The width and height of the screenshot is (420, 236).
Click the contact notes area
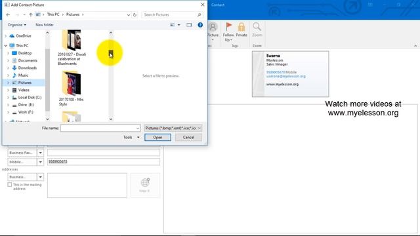tap(291, 168)
